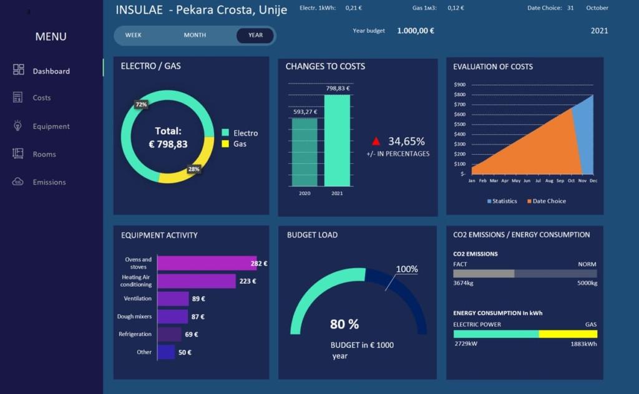Click the Ovens and stoves bar

(207, 263)
